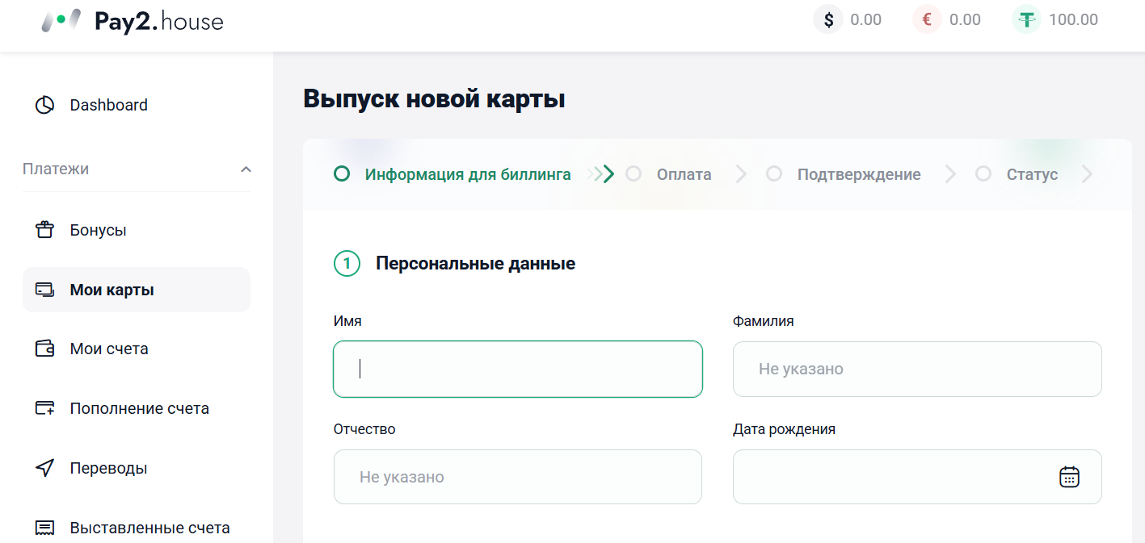The width and height of the screenshot is (1145, 543).
Task: Select the Статус step circle
Action: pos(983,174)
